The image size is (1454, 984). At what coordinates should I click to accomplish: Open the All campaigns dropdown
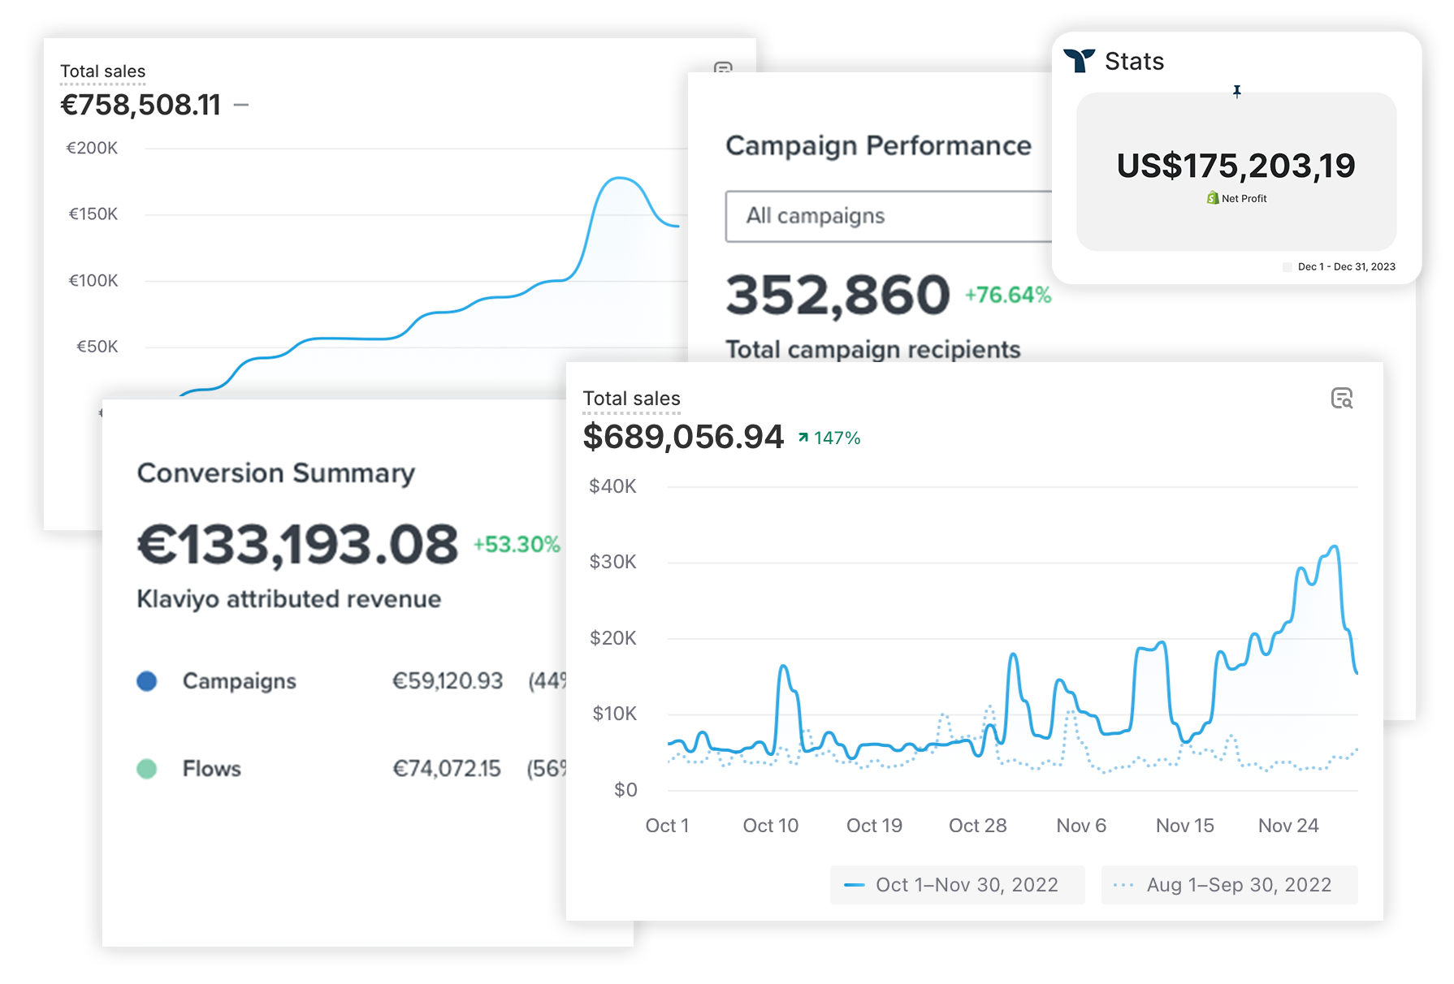click(x=888, y=216)
